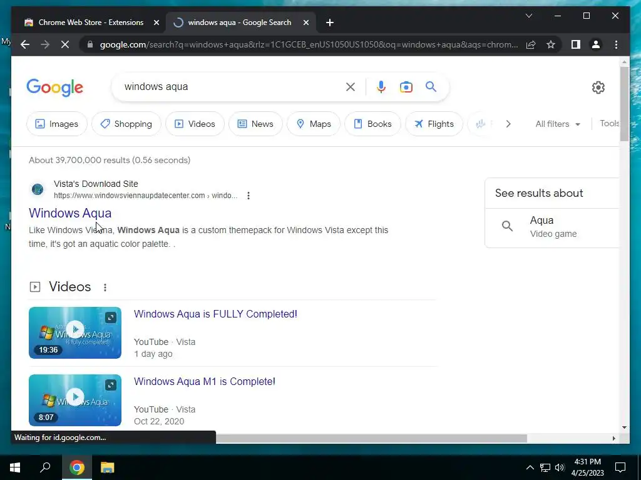
Task: Open the Windows Aqua result link
Action: pos(70,213)
